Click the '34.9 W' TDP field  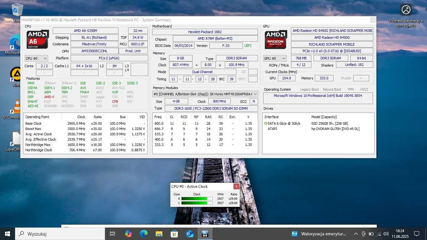pos(138,37)
